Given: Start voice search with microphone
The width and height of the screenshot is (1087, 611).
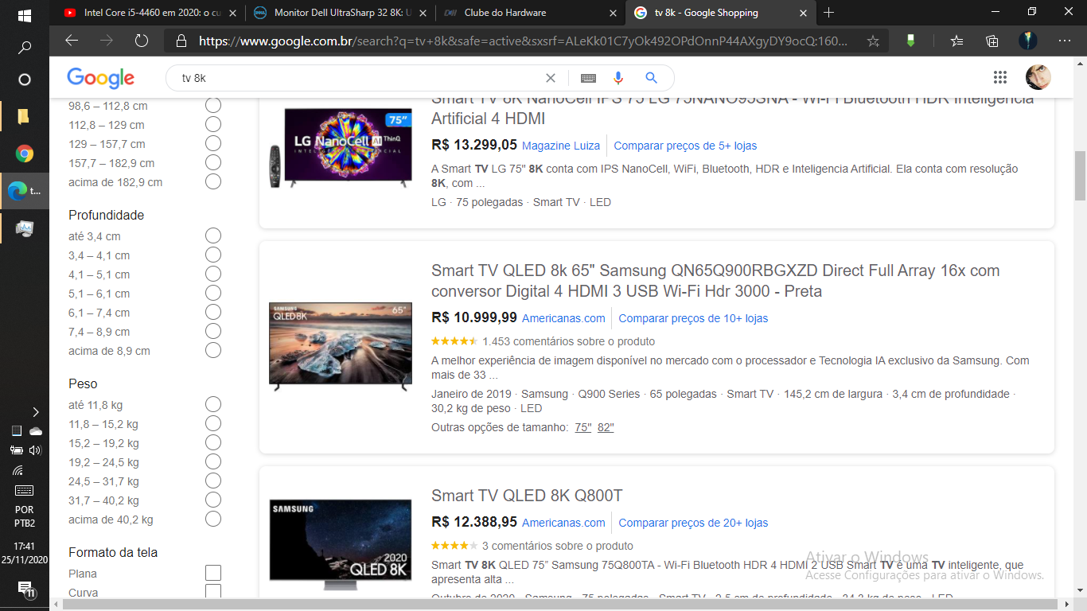Looking at the screenshot, I should coord(618,78).
